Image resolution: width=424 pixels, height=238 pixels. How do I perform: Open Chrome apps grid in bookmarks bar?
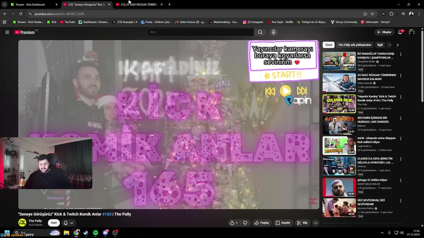pos(4,22)
